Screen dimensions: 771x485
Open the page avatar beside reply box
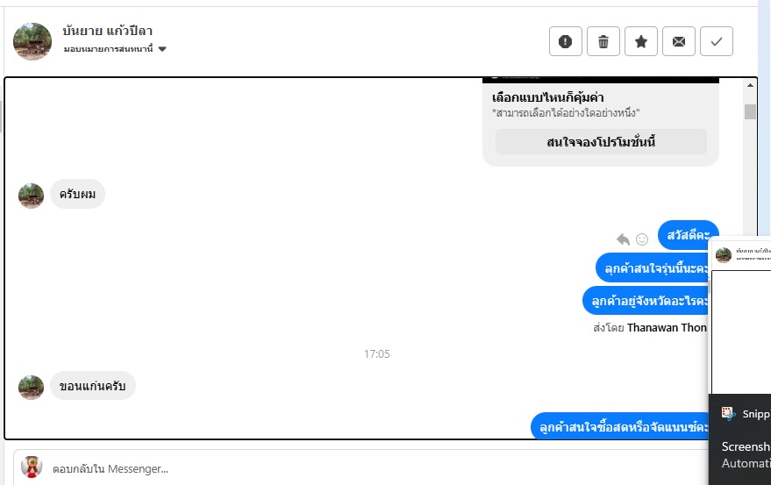point(32,467)
